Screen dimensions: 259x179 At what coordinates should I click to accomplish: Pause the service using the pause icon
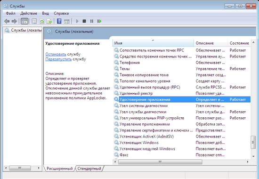tap(92, 21)
